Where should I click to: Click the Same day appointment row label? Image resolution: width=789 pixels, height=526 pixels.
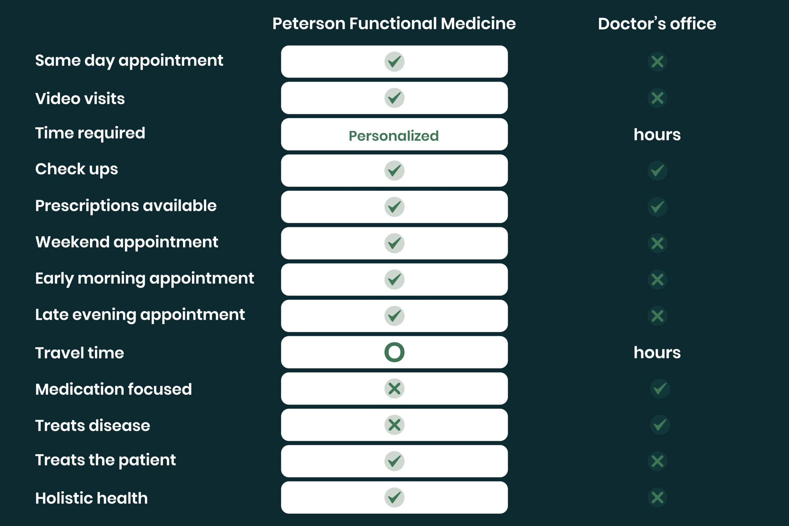tap(129, 61)
